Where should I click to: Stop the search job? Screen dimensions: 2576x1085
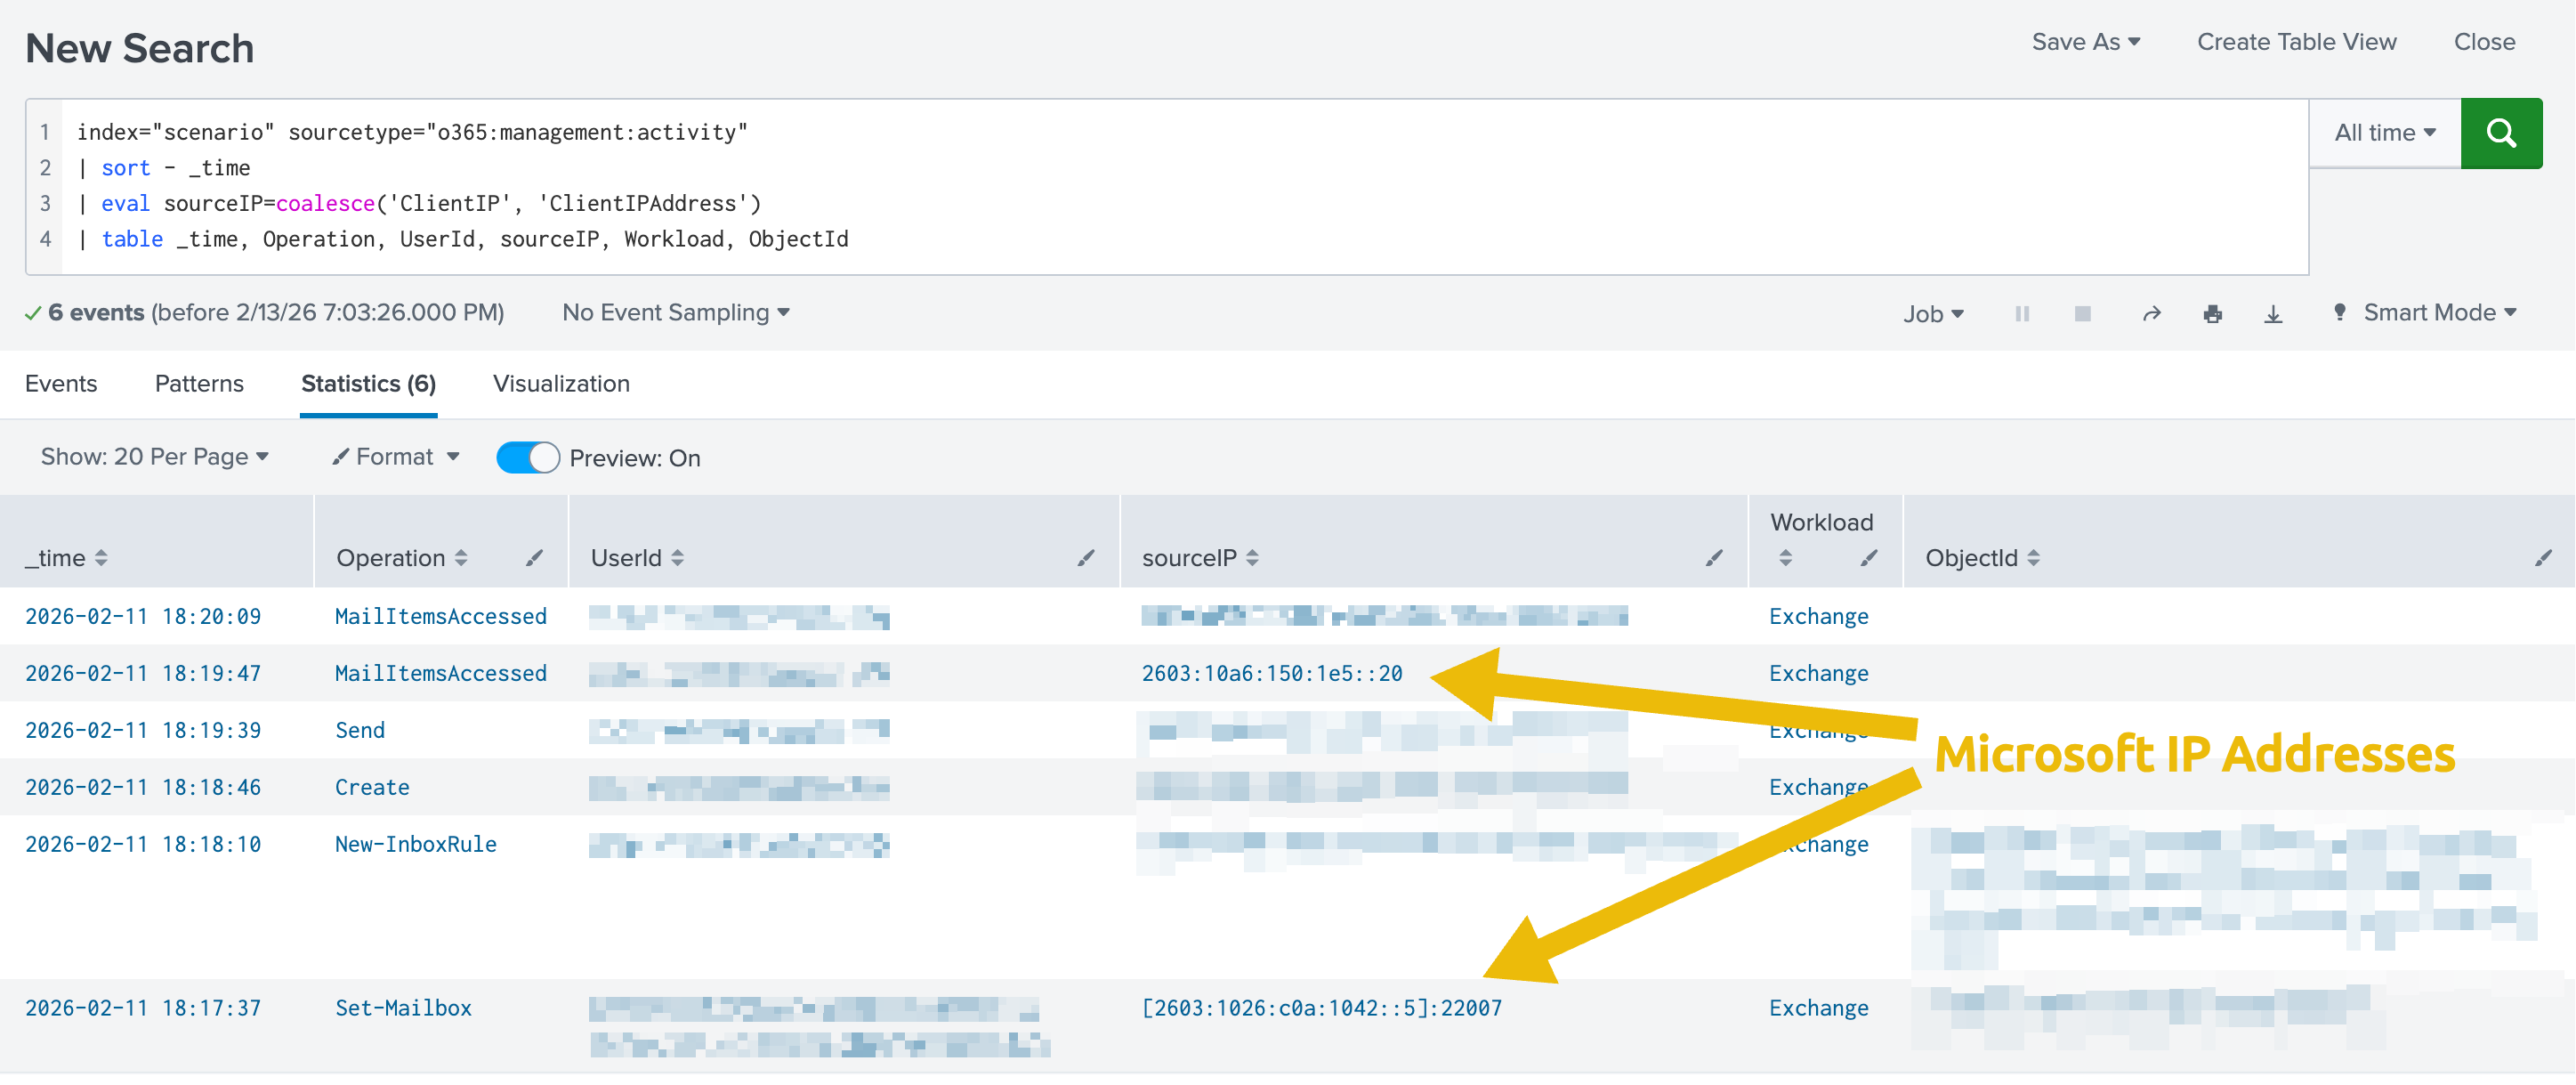coord(2083,313)
